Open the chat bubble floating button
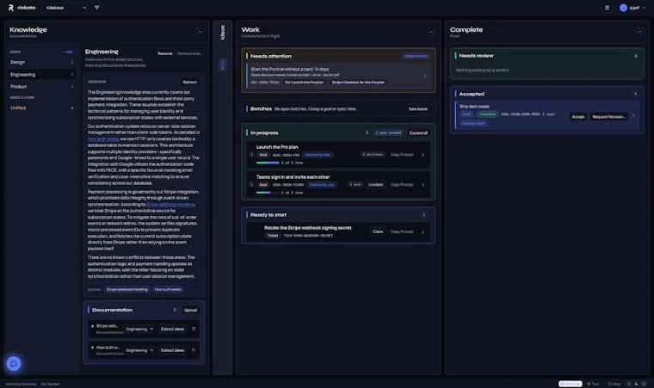654x388 pixels. (14, 363)
